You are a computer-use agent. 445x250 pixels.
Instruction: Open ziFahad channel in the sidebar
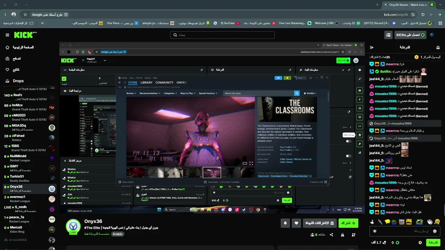(x=30, y=138)
